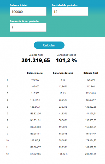Select row 5 initial balance 126.247,7
This screenshot has width=105, height=164.
click(35, 107)
